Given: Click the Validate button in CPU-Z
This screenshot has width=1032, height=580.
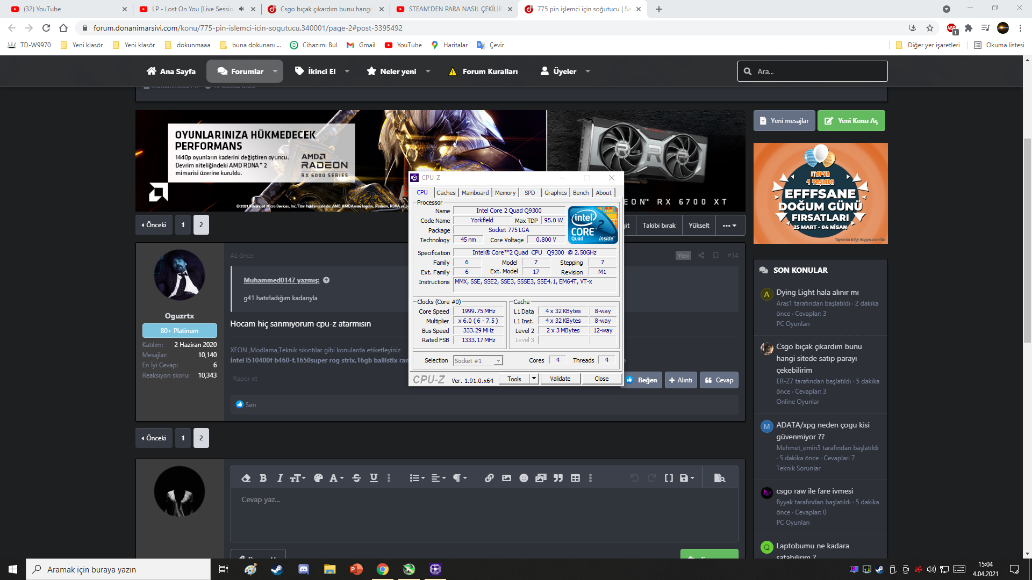Looking at the screenshot, I should [x=561, y=378].
